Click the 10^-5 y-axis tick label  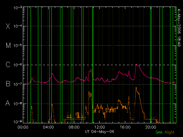(x=18, y=45)
